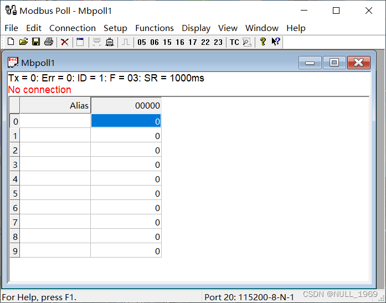
Task: Click the Open file folder icon
Action: coord(23,42)
